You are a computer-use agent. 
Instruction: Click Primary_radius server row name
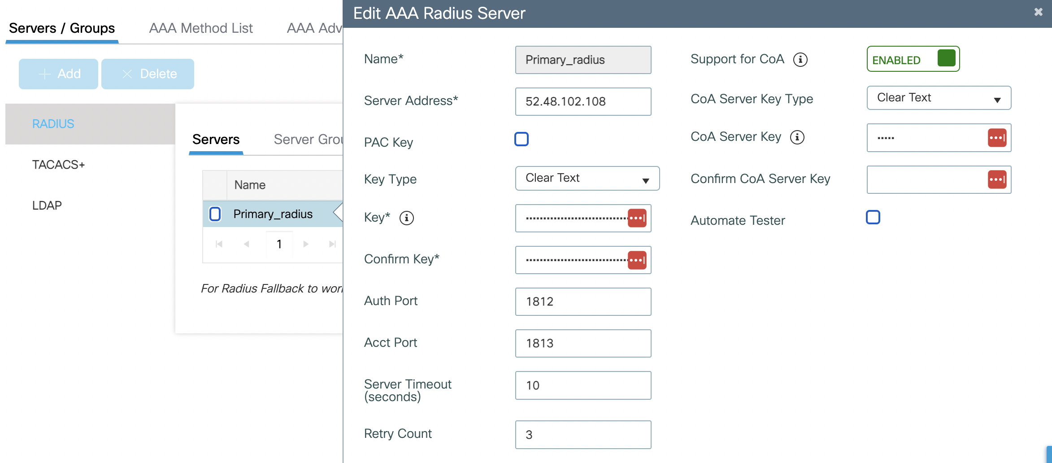(273, 214)
